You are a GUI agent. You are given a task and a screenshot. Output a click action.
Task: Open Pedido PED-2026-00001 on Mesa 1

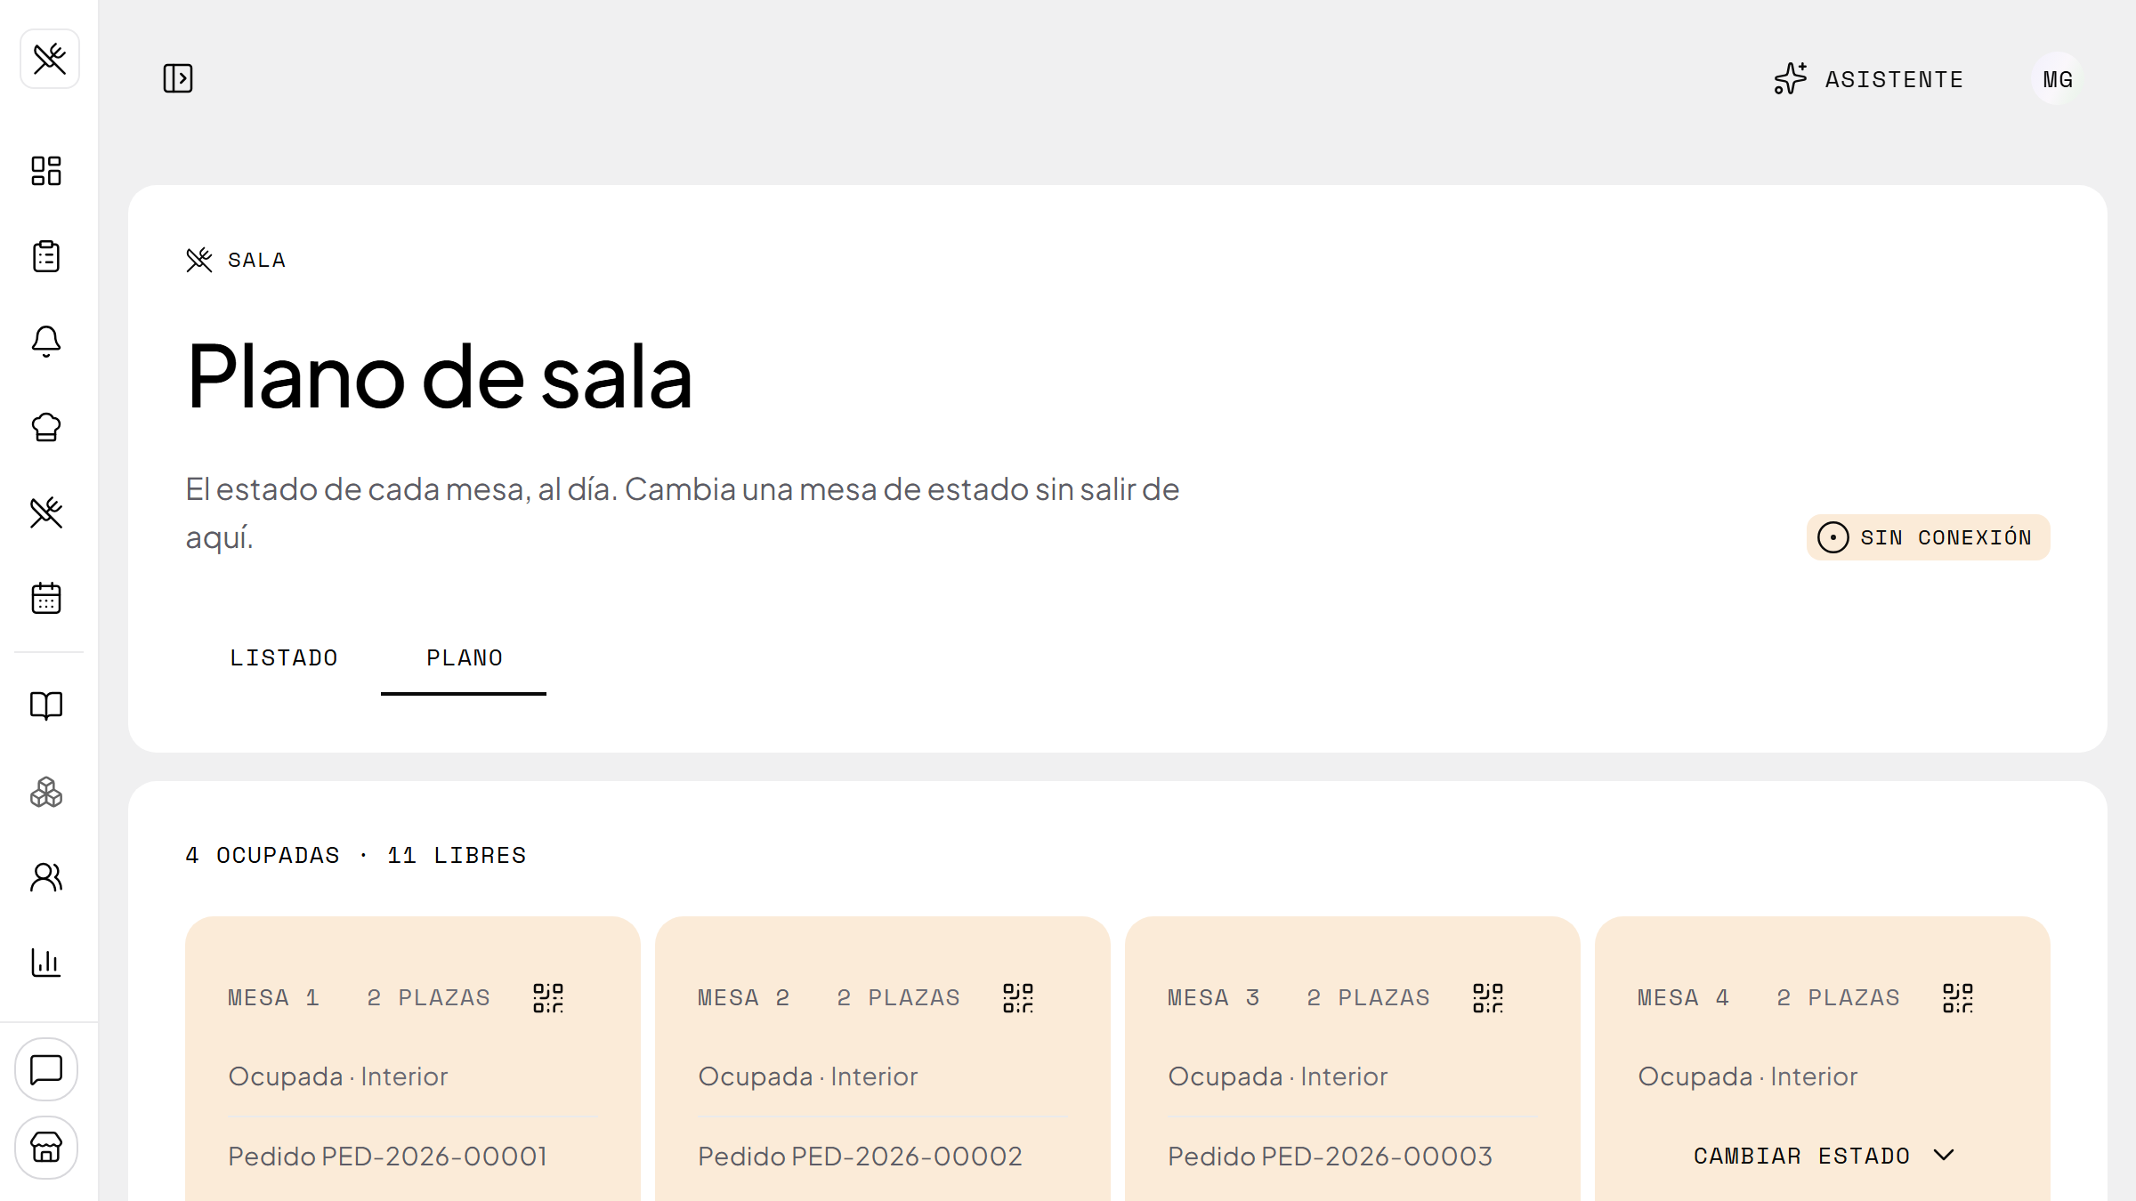pos(387,1157)
